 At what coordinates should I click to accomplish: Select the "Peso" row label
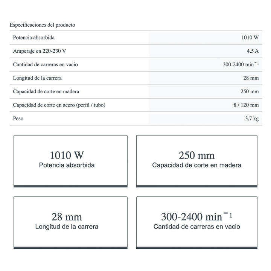click(x=18, y=119)
